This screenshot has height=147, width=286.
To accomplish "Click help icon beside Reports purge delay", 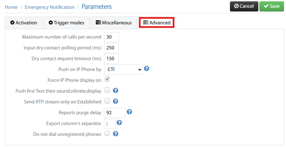I will [x=129, y=112].
